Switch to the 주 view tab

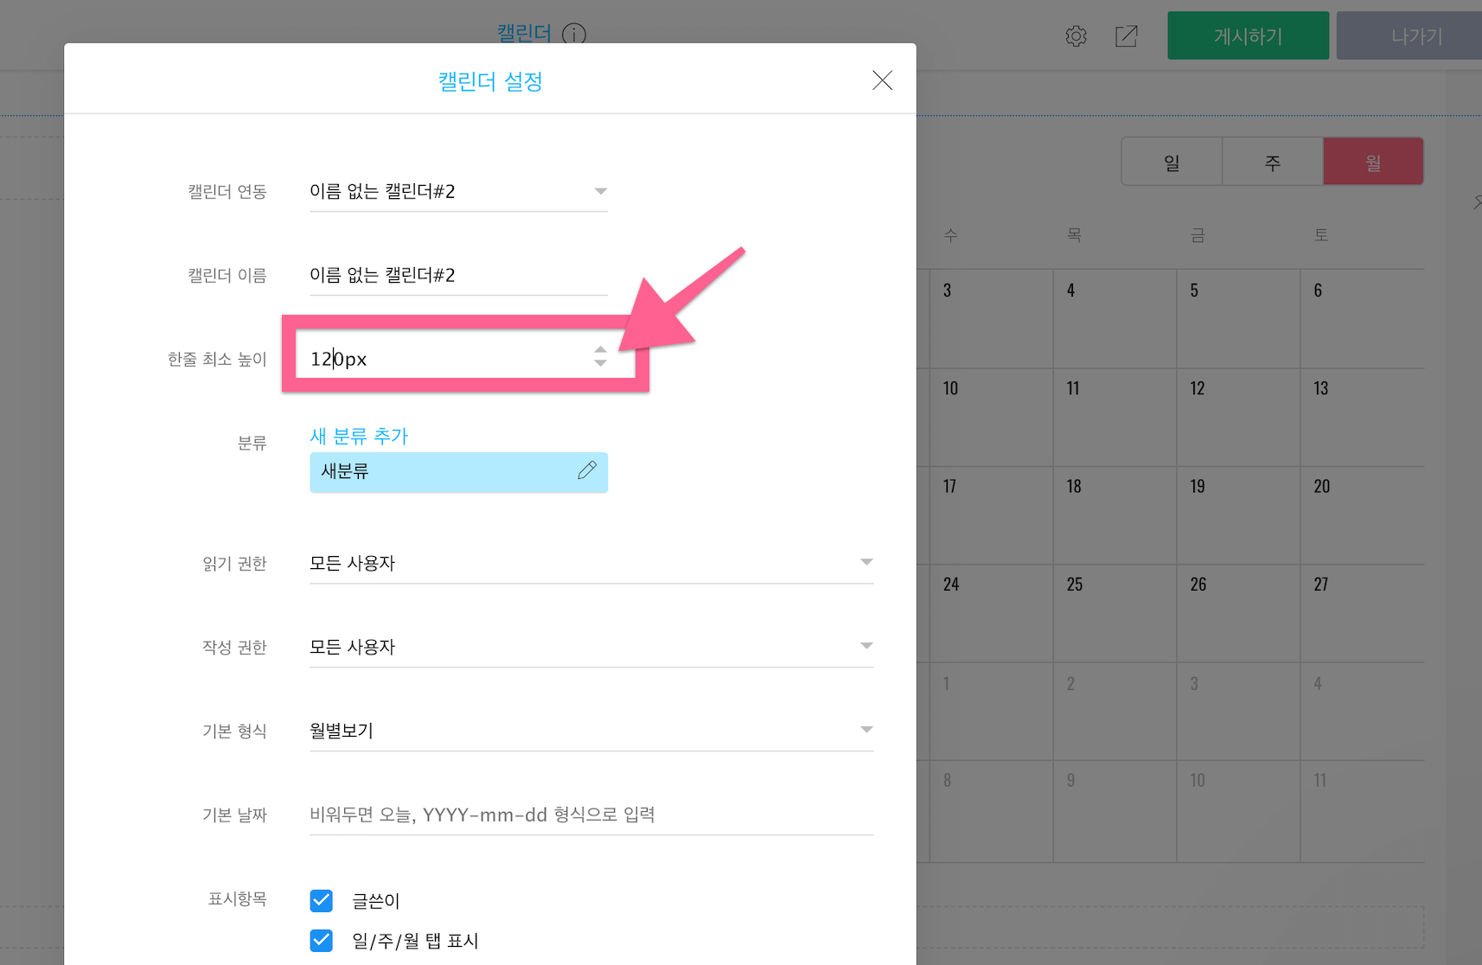coord(1273,162)
